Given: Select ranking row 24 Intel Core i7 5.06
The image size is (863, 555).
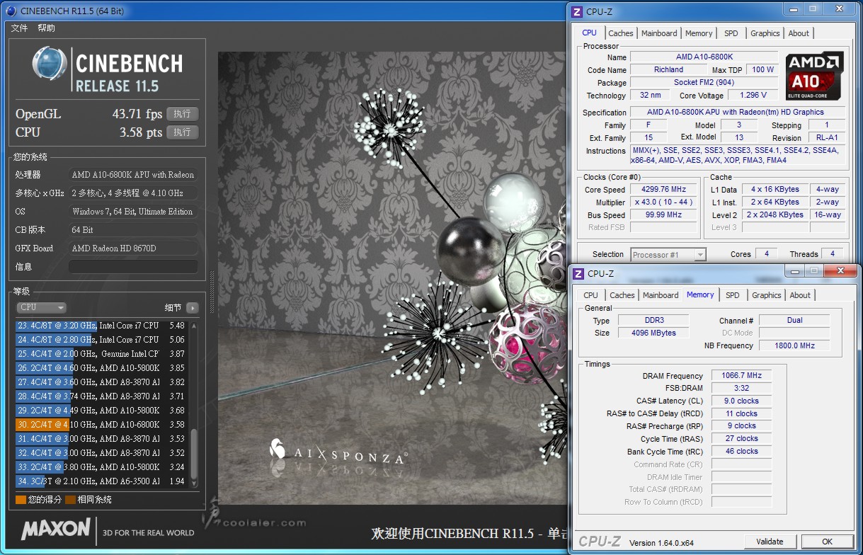Looking at the screenshot, I should 102,340.
